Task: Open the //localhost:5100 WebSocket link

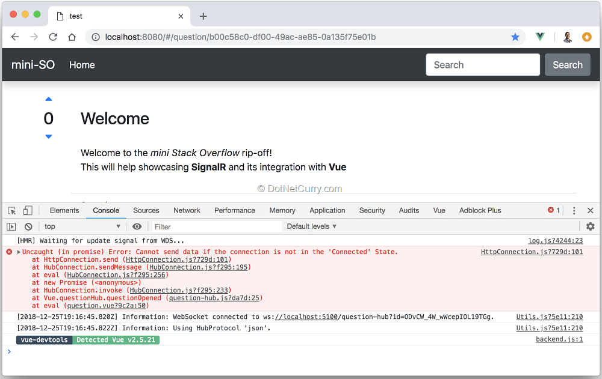Action: [x=306, y=317]
